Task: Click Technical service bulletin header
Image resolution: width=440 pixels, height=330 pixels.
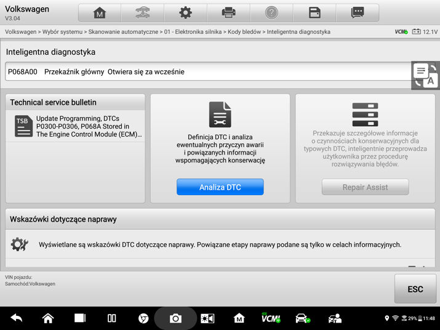Action: tap(75, 102)
